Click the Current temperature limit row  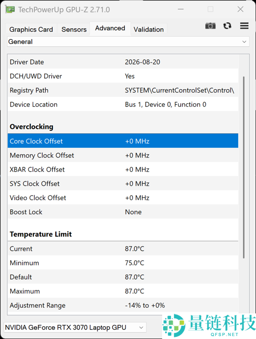(123, 248)
